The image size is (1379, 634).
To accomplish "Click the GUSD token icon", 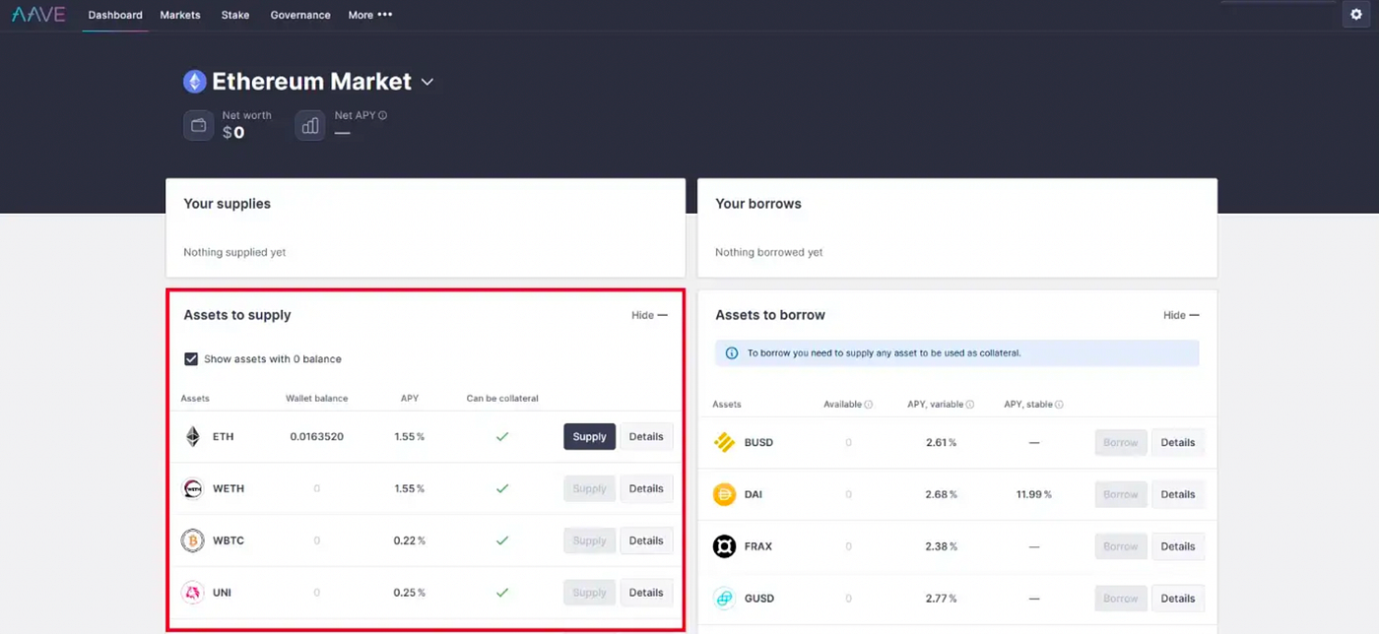I will [725, 599].
